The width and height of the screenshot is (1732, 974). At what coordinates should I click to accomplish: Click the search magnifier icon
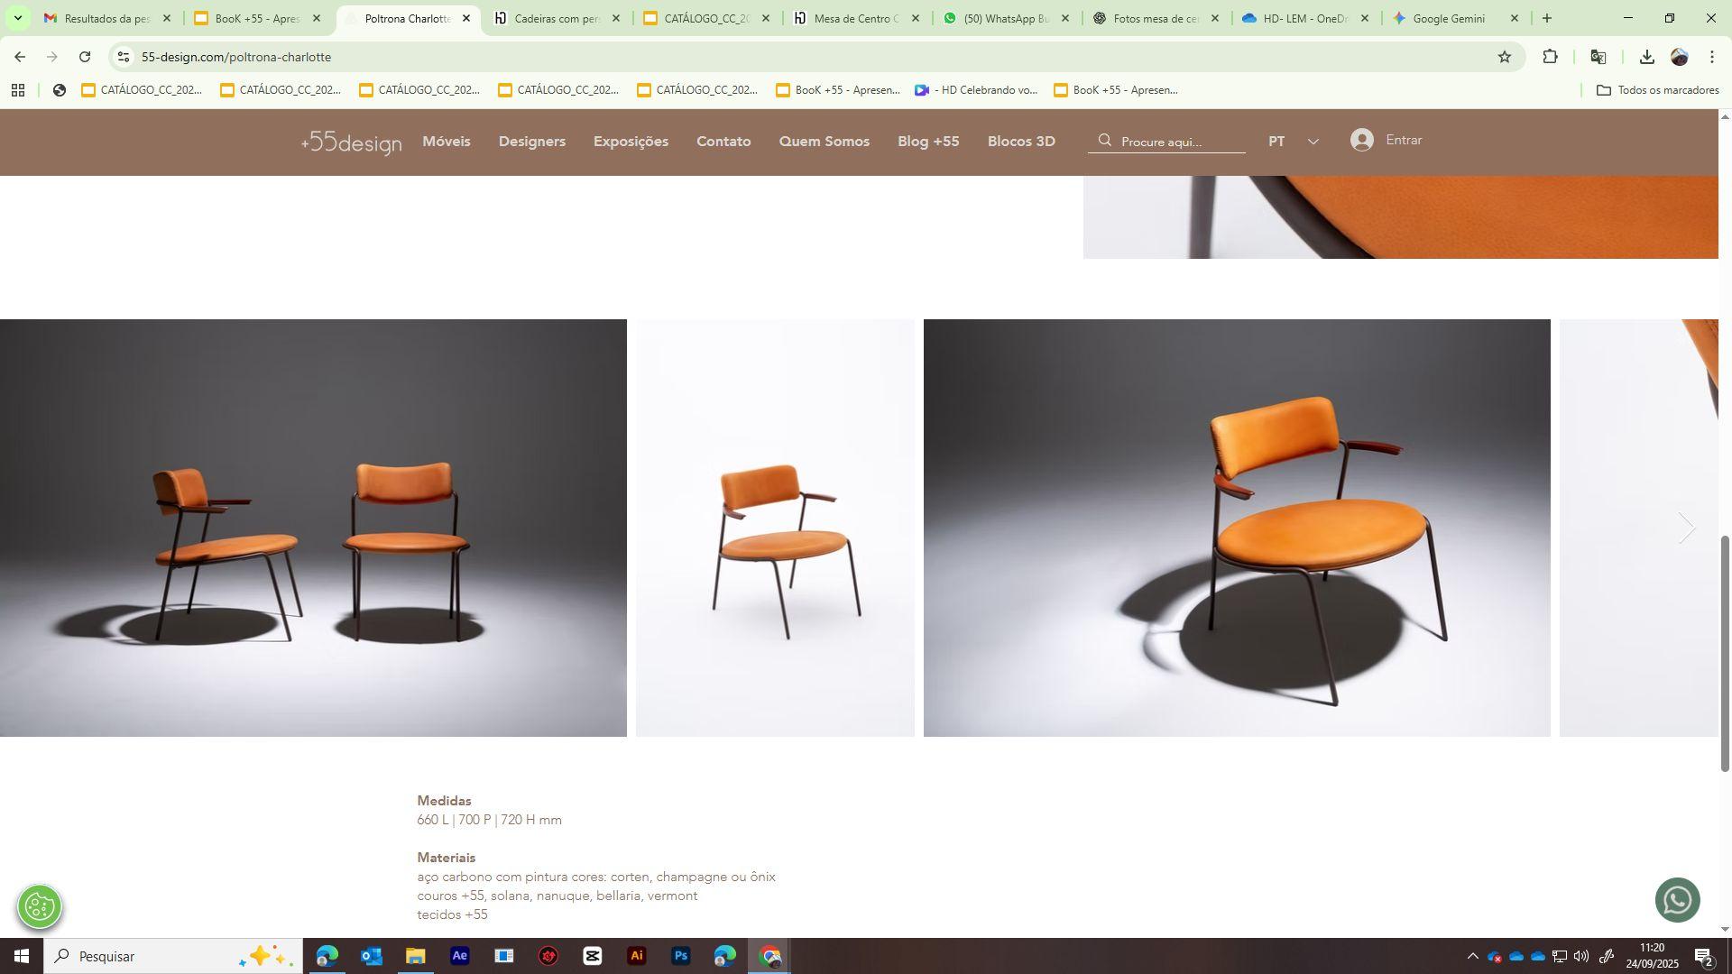tap(1104, 141)
